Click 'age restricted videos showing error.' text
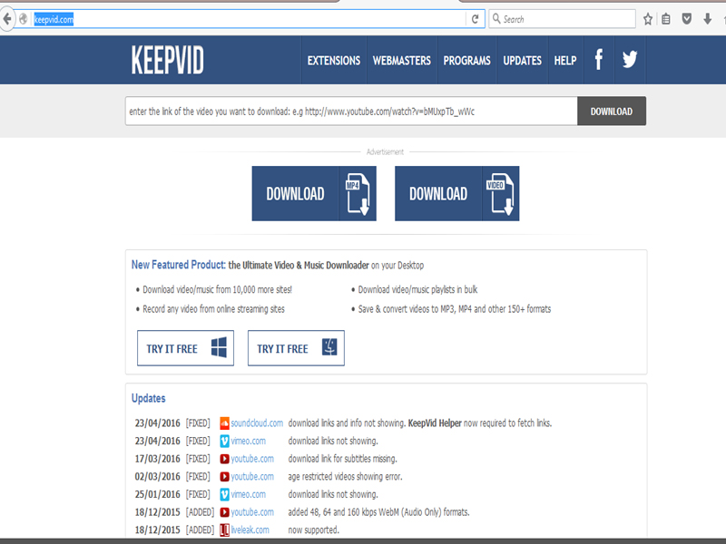Image resolution: width=726 pixels, height=544 pixels. (346, 477)
